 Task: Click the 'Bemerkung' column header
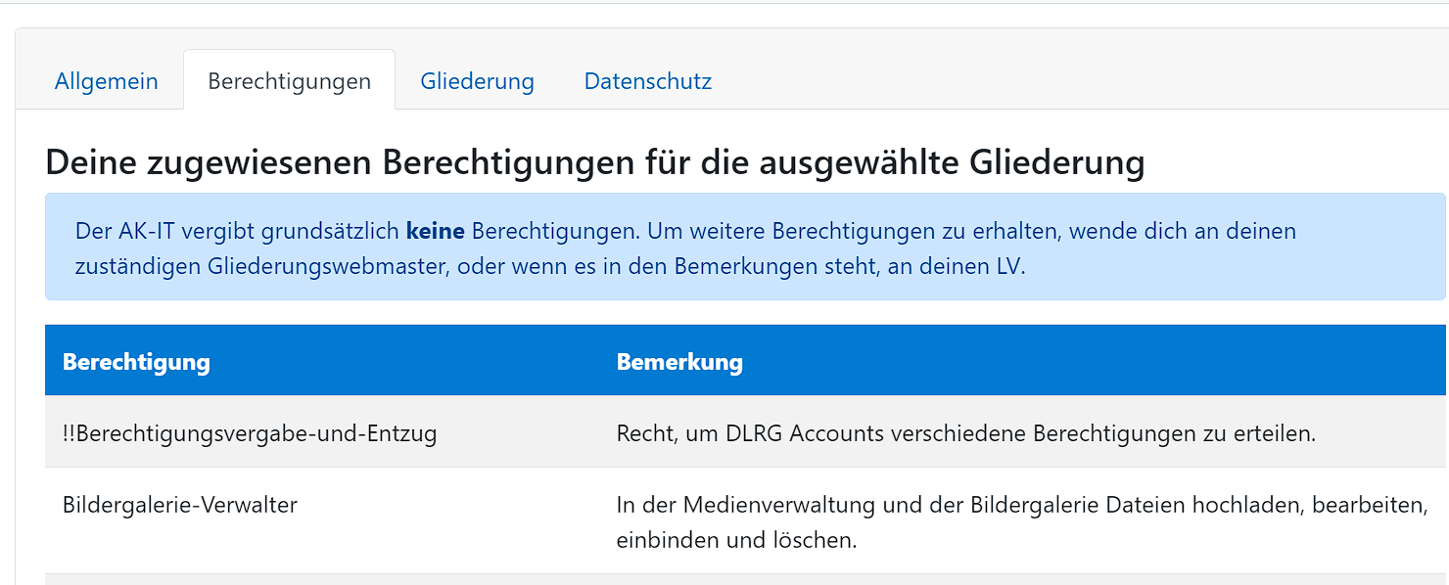tap(679, 362)
